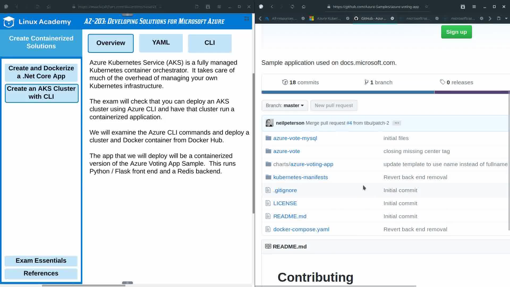Screen dimensions: 510x287
Task: Switch to the YAML tab
Action: coord(161,43)
